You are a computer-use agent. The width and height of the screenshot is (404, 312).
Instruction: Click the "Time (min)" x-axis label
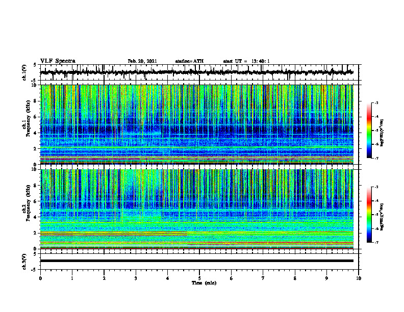pos(204,283)
